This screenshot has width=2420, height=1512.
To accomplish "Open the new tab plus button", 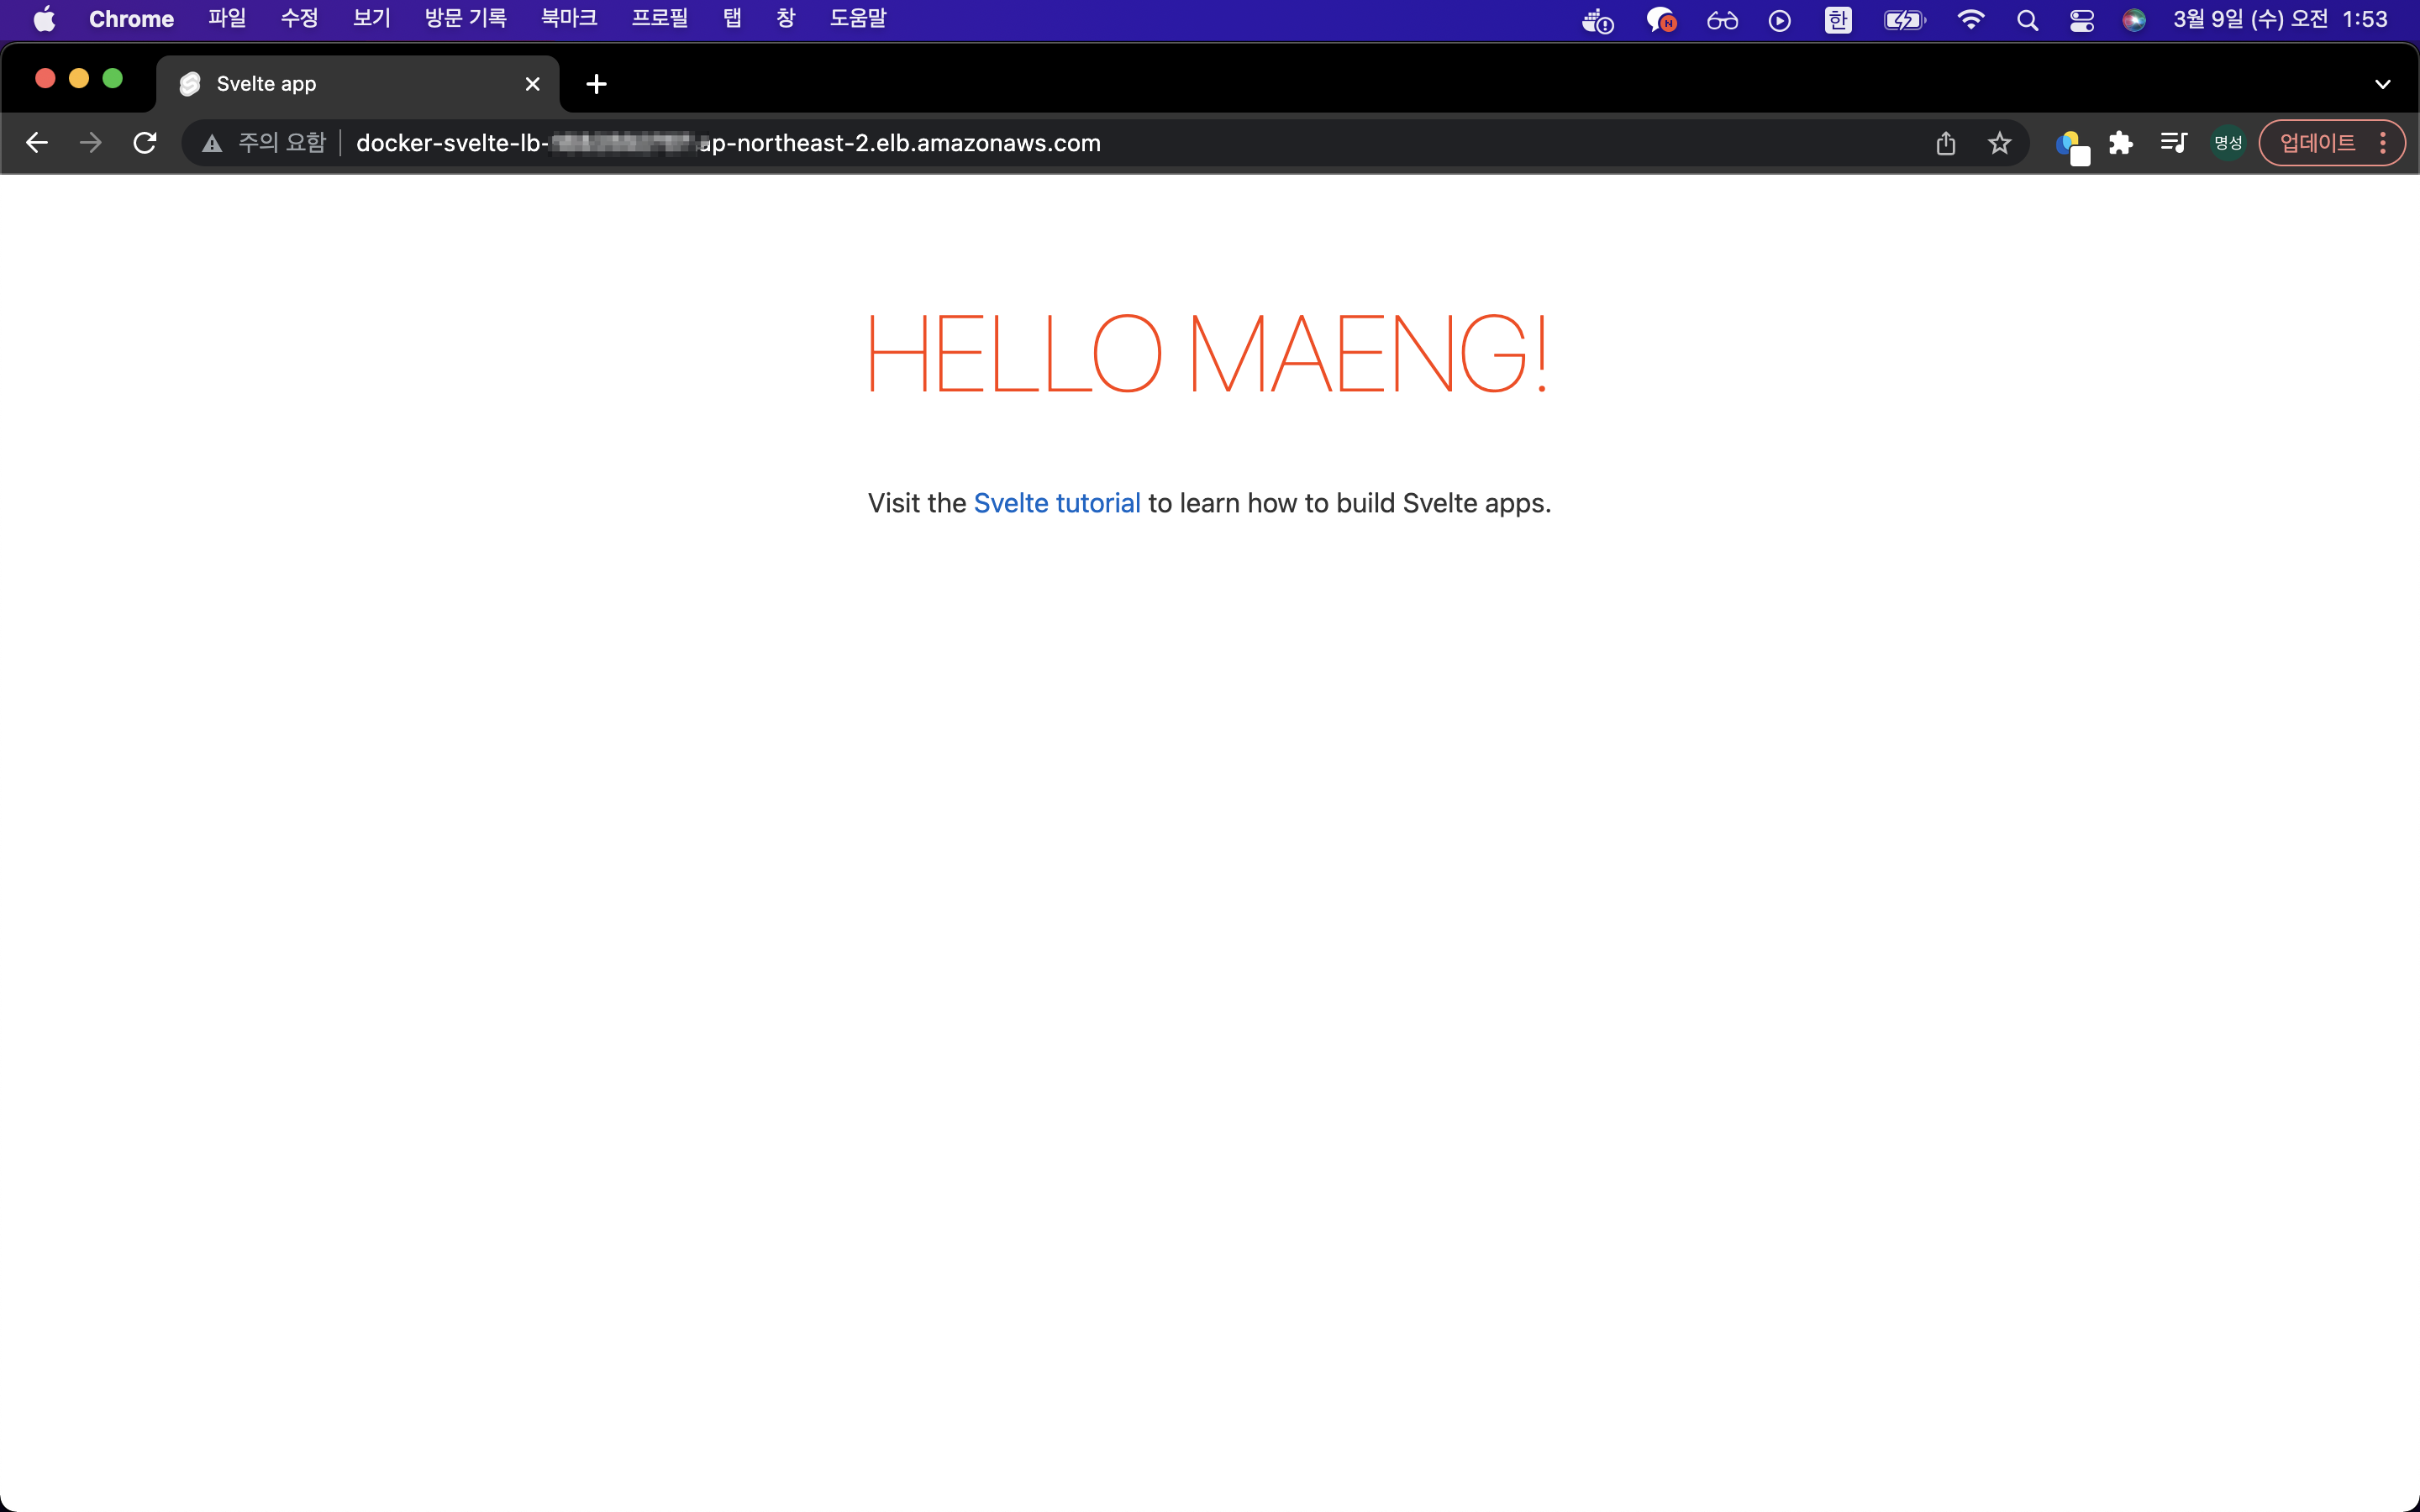I will (x=596, y=84).
